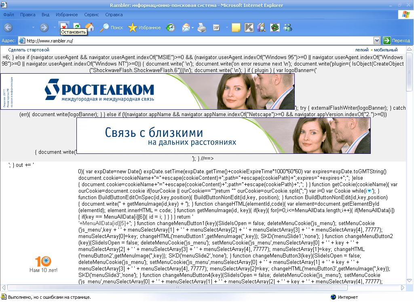Click the Переход go button

click(397, 40)
